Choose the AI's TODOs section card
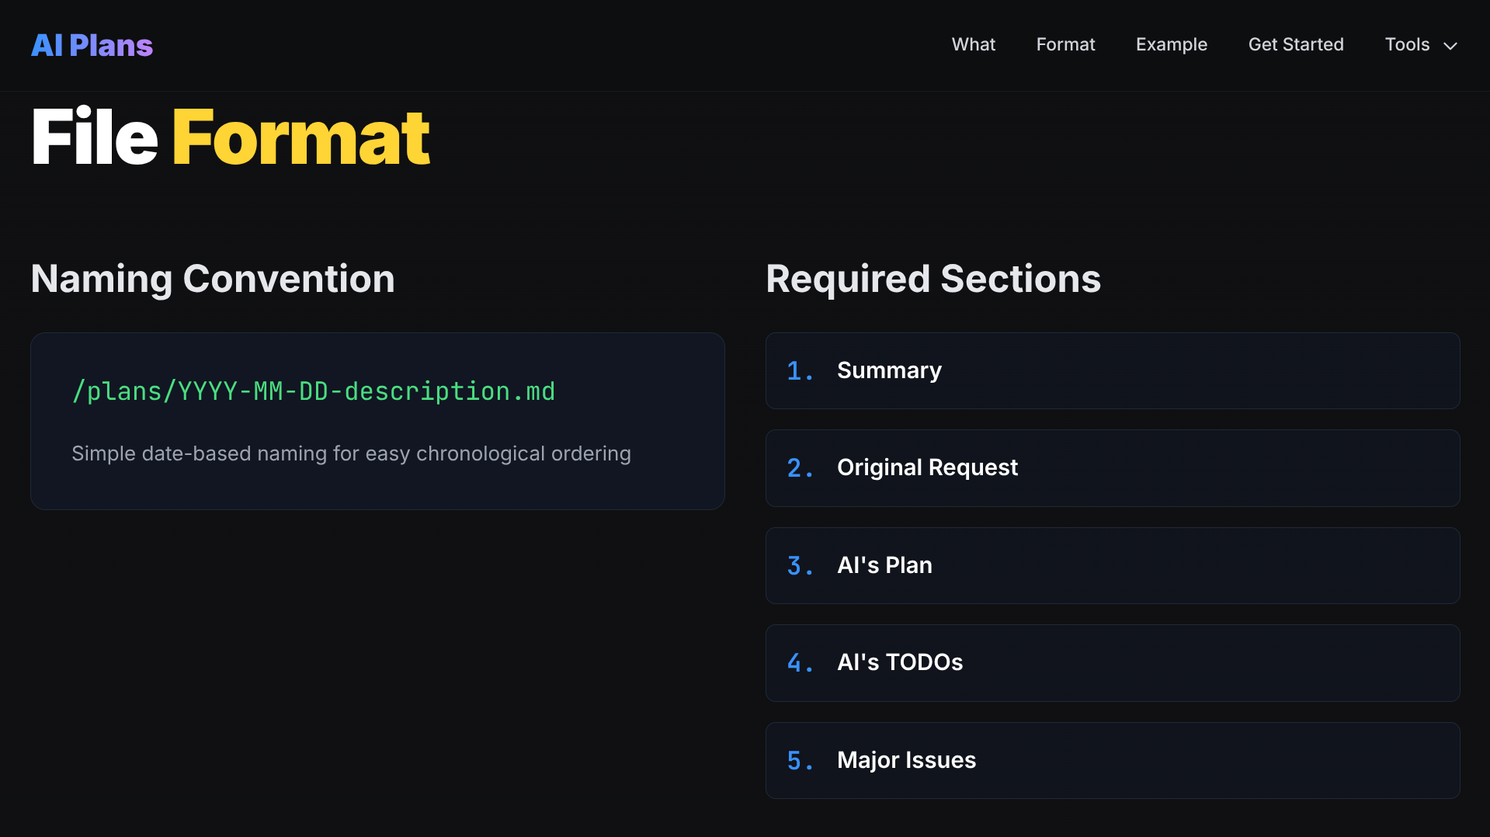This screenshot has width=1490, height=837. point(1112,662)
